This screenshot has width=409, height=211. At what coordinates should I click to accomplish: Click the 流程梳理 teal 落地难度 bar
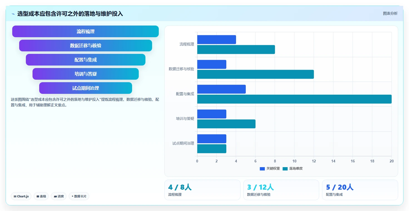click(236, 49)
